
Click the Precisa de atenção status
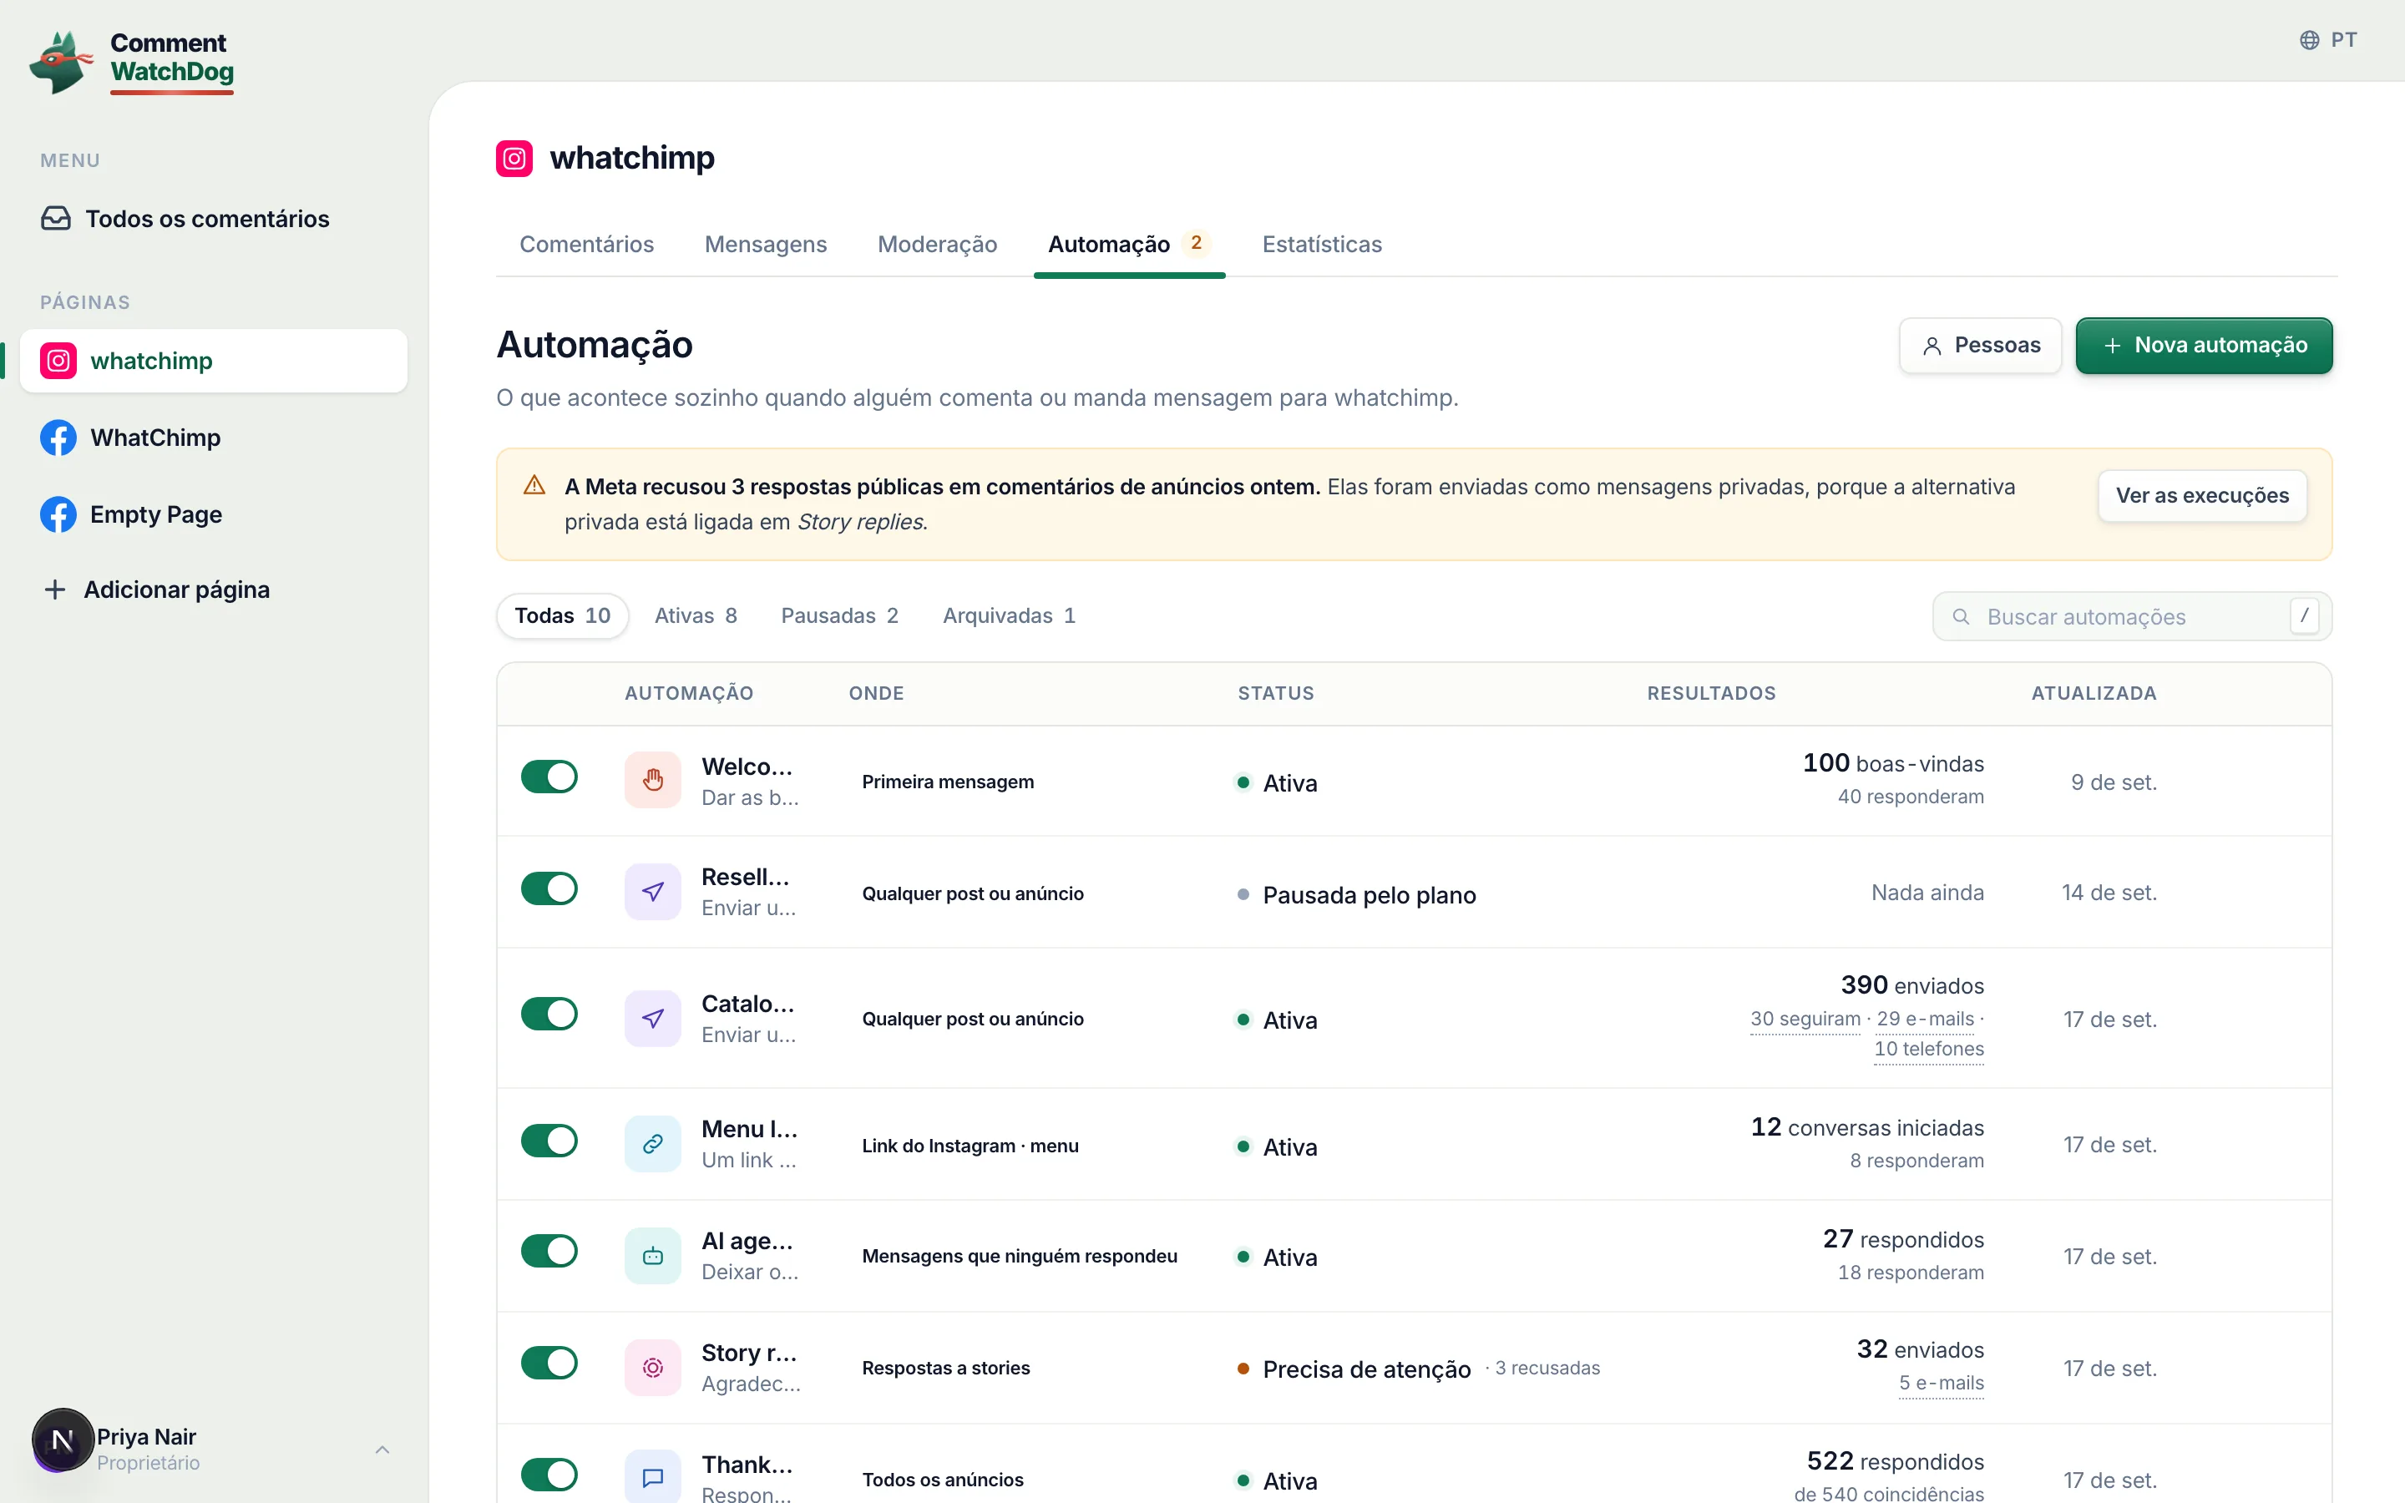(x=1354, y=1369)
